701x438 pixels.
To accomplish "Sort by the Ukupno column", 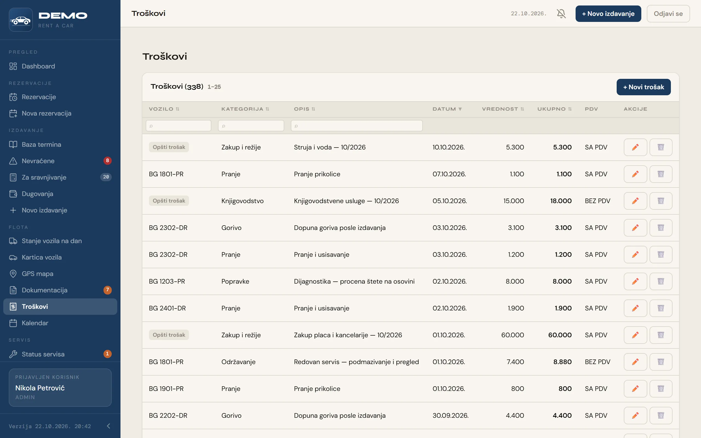I will (555, 109).
